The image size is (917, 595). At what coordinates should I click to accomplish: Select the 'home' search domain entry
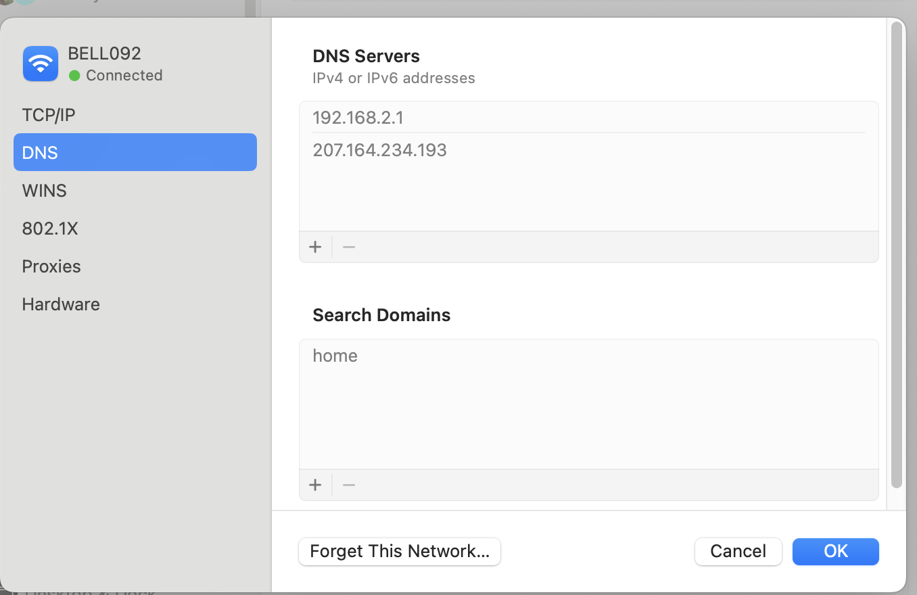[x=589, y=356]
